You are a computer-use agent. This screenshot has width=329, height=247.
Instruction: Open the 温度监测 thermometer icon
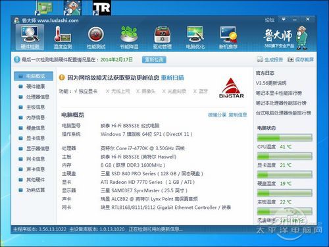63,37
